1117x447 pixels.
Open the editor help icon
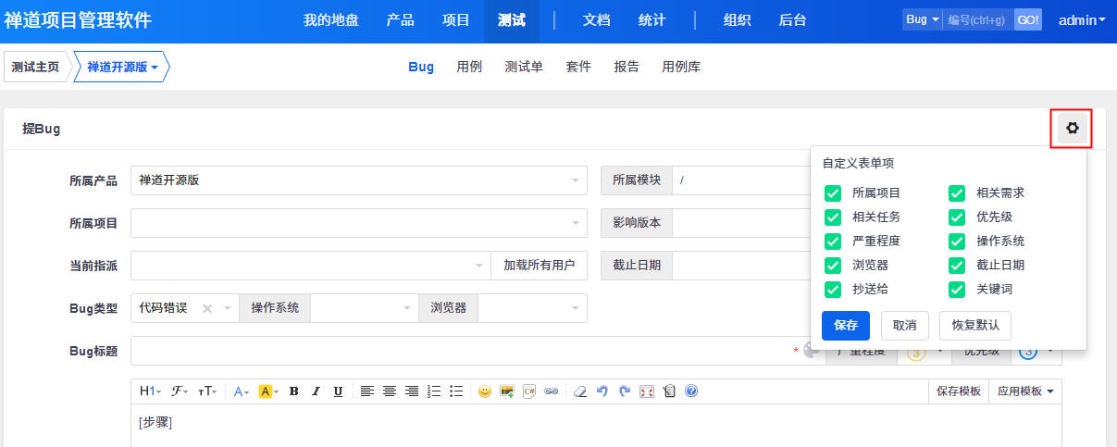tap(691, 391)
